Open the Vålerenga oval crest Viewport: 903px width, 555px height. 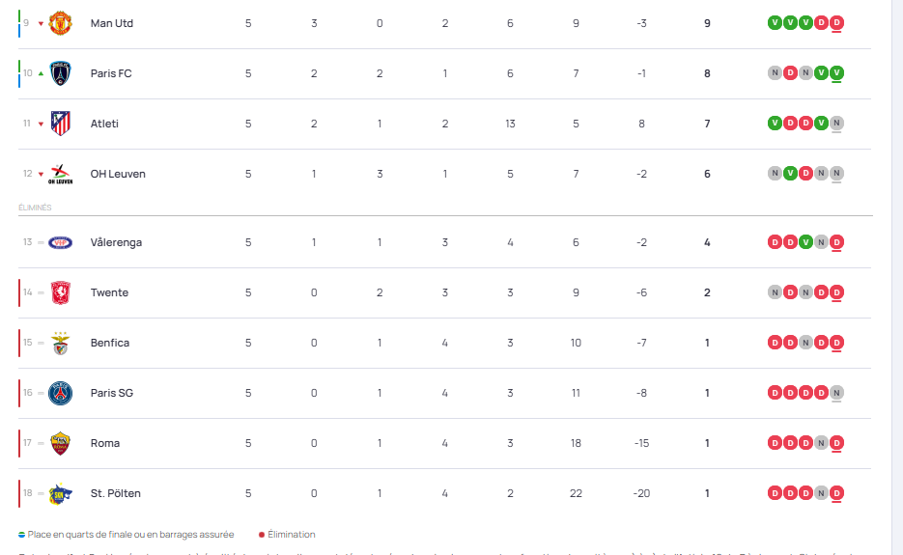tap(61, 242)
